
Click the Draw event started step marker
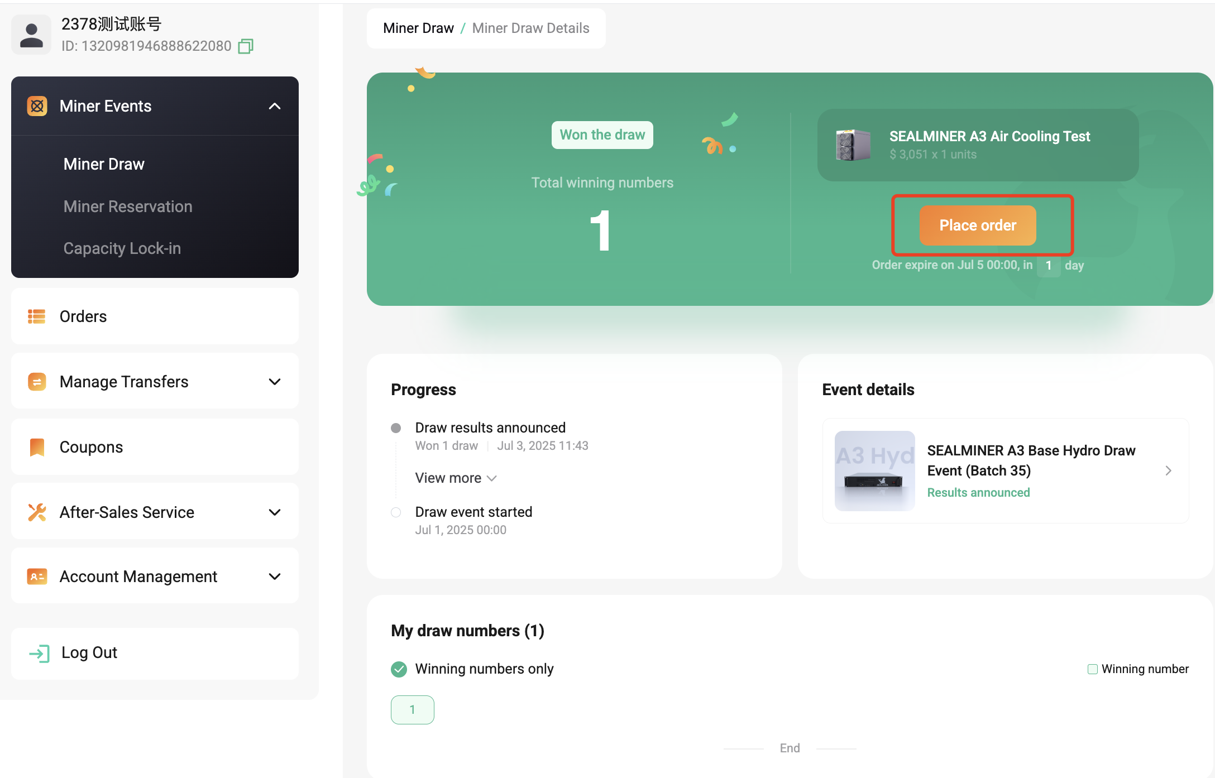tap(396, 512)
